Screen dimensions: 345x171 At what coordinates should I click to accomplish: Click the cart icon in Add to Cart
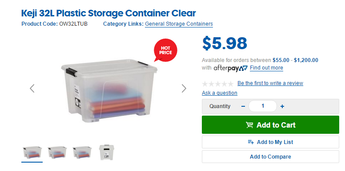pos(249,125)
